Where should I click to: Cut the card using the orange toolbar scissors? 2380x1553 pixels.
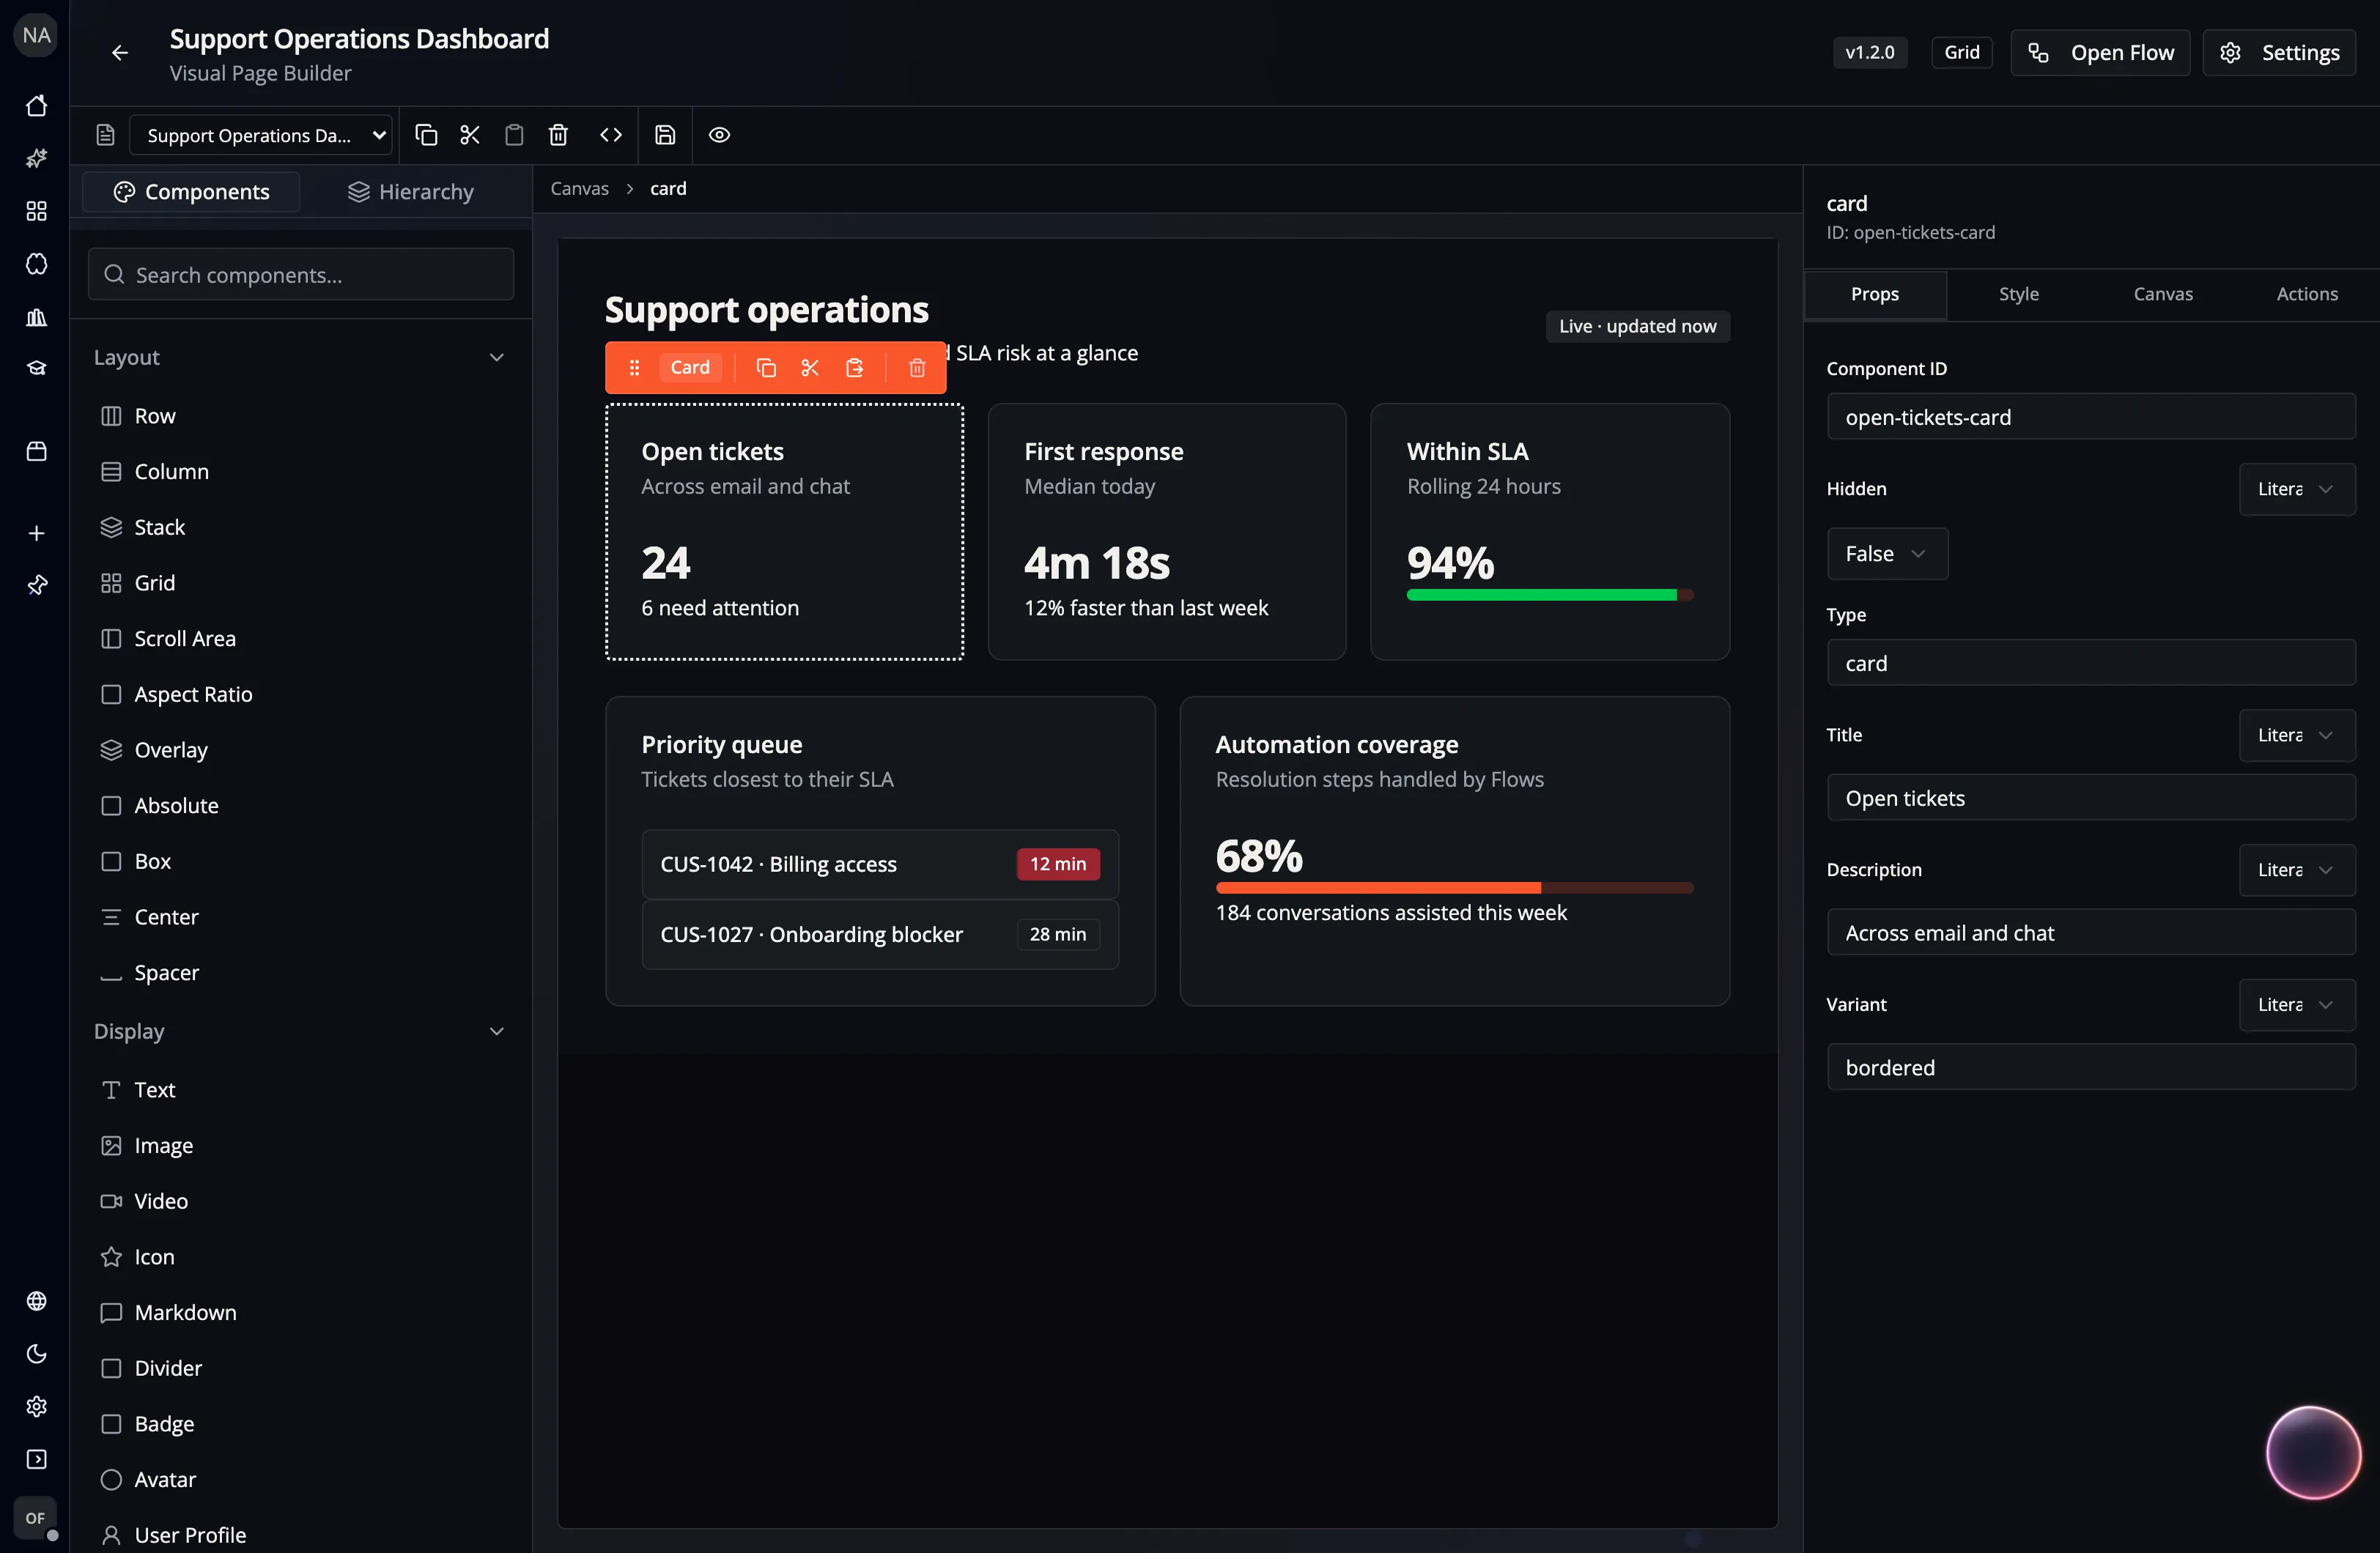[810, 368]
